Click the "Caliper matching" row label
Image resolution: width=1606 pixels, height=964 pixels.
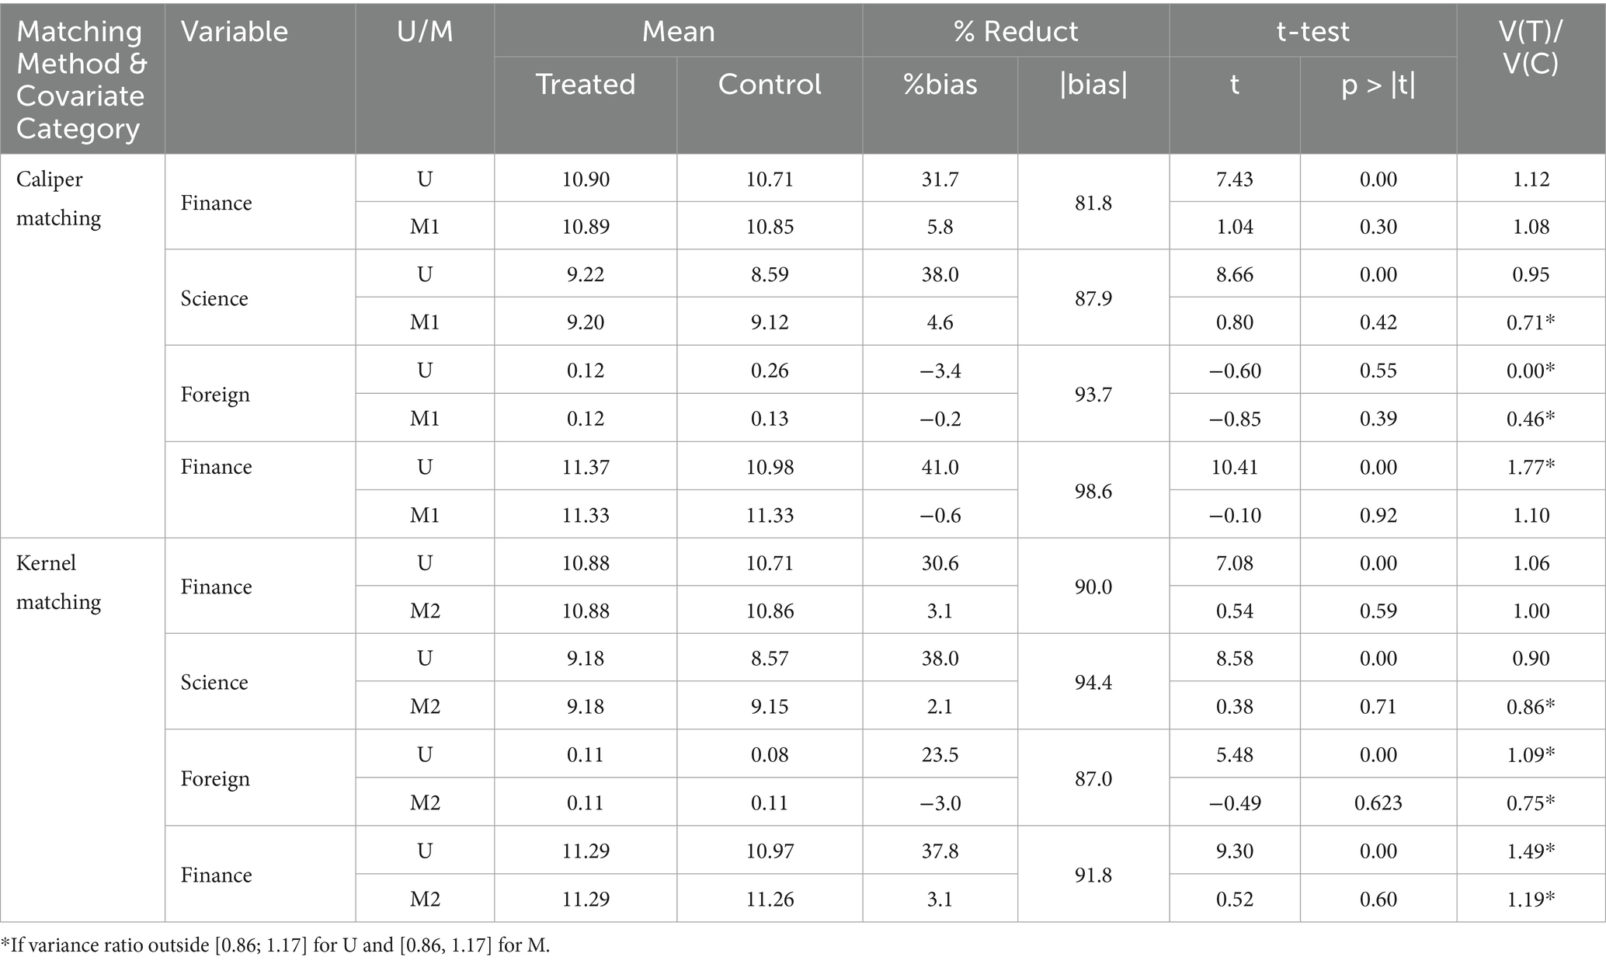tap(60, 199)
